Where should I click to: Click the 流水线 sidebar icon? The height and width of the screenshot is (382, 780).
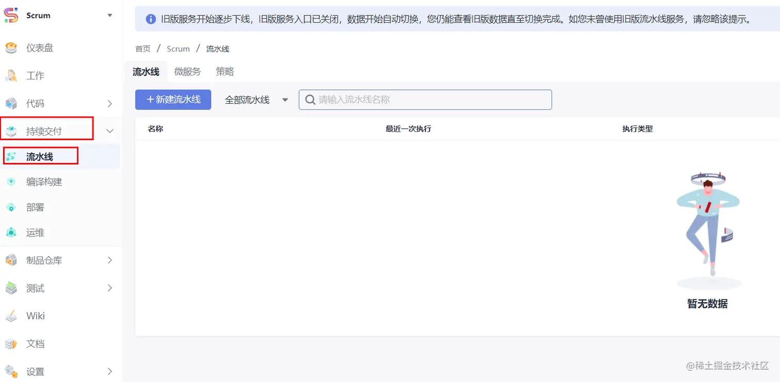pyautogui.click(x=11, y=157)
